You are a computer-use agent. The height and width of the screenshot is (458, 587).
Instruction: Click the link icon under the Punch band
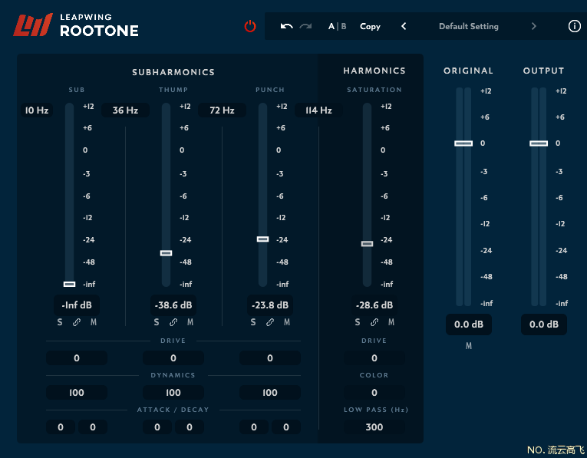tap(270, 322)
